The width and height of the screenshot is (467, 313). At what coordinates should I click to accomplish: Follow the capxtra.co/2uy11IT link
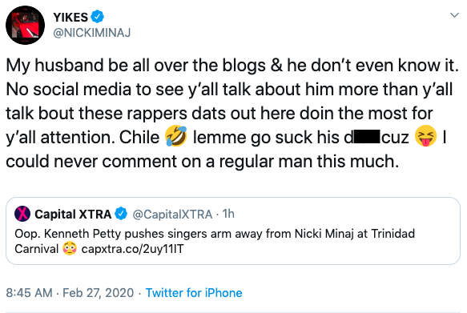[x=132, y=249]
